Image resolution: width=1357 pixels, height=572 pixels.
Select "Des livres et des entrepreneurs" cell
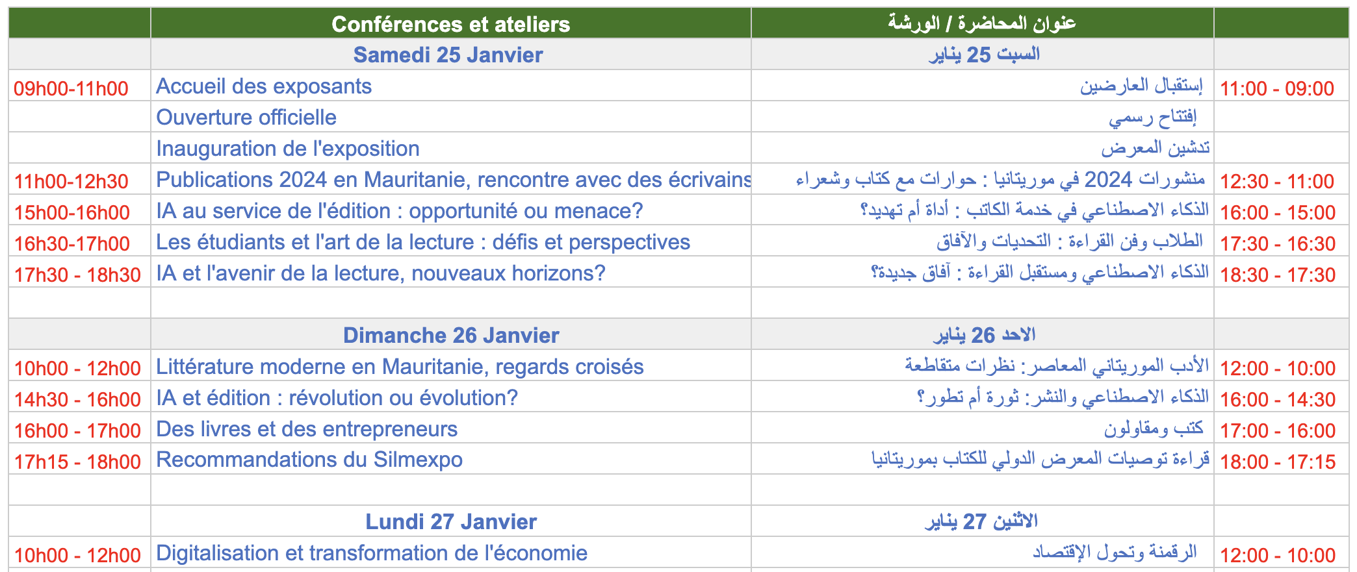tap(307, 429)
